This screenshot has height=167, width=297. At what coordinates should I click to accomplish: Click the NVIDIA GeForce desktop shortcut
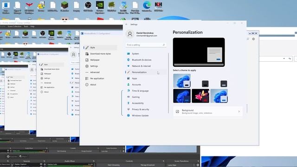point(100,7)
